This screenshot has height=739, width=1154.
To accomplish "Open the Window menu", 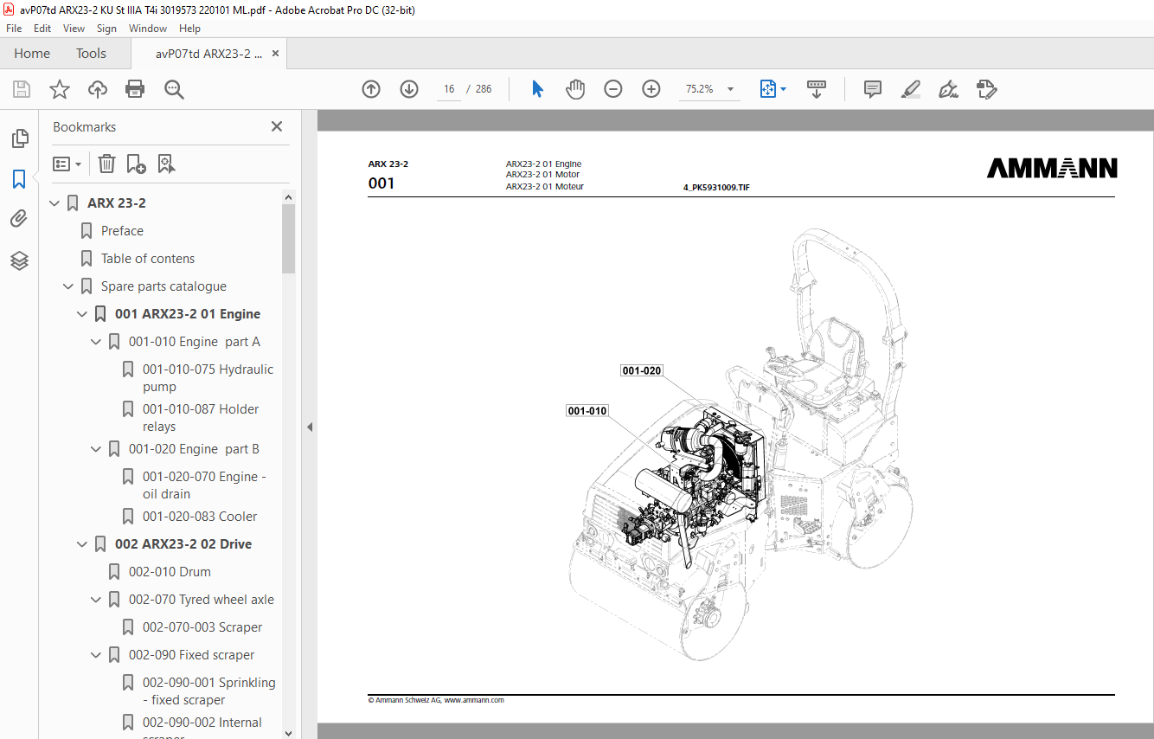I will pos(148,29).
